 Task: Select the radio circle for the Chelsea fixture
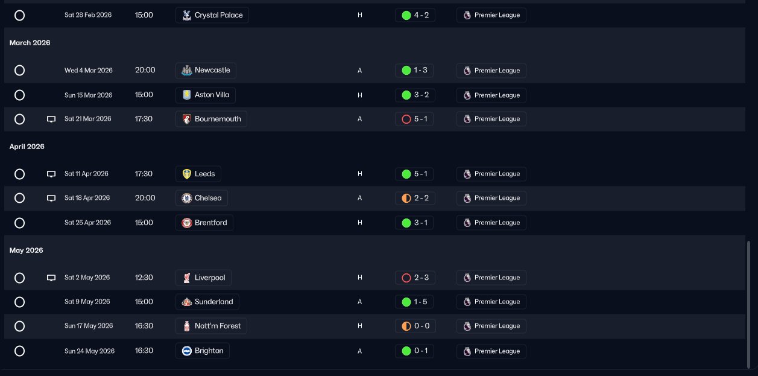pos(19,198)
